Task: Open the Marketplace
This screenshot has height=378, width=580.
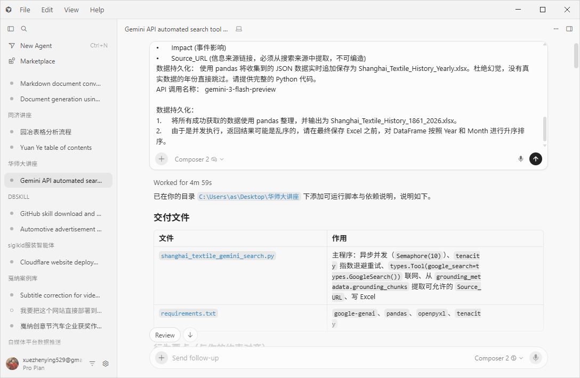Action: pos(37,61)
